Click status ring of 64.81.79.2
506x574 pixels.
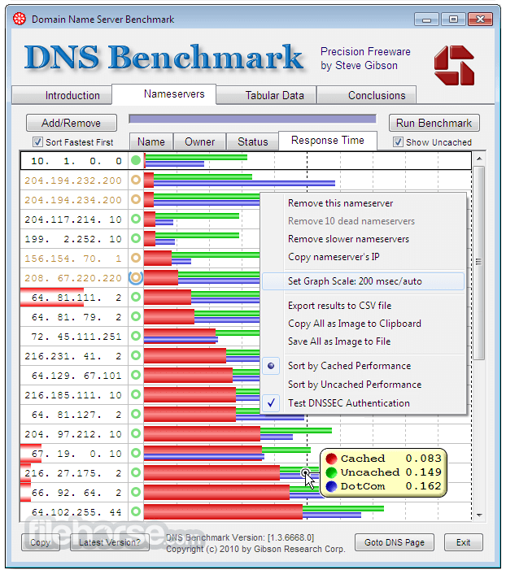(136, 316)
